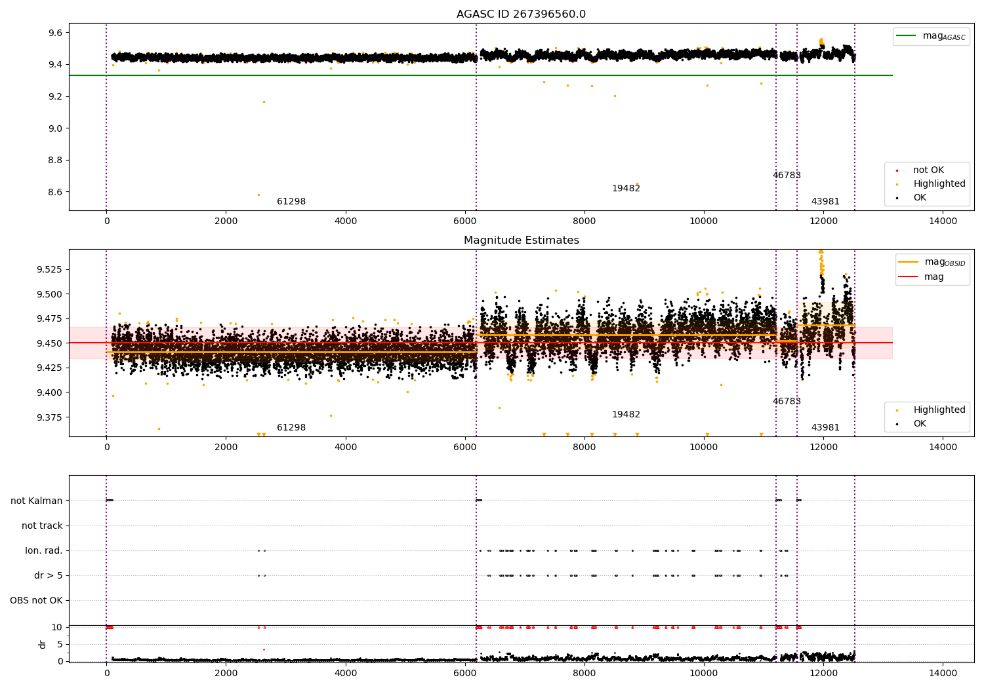Select the mag AGASC legend entry
The width and height of the screenshot is (984, 688).
931,36
